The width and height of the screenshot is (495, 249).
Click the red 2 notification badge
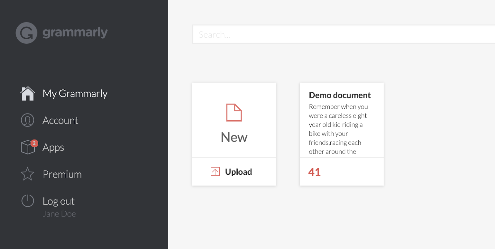click(x=34, y=143)
